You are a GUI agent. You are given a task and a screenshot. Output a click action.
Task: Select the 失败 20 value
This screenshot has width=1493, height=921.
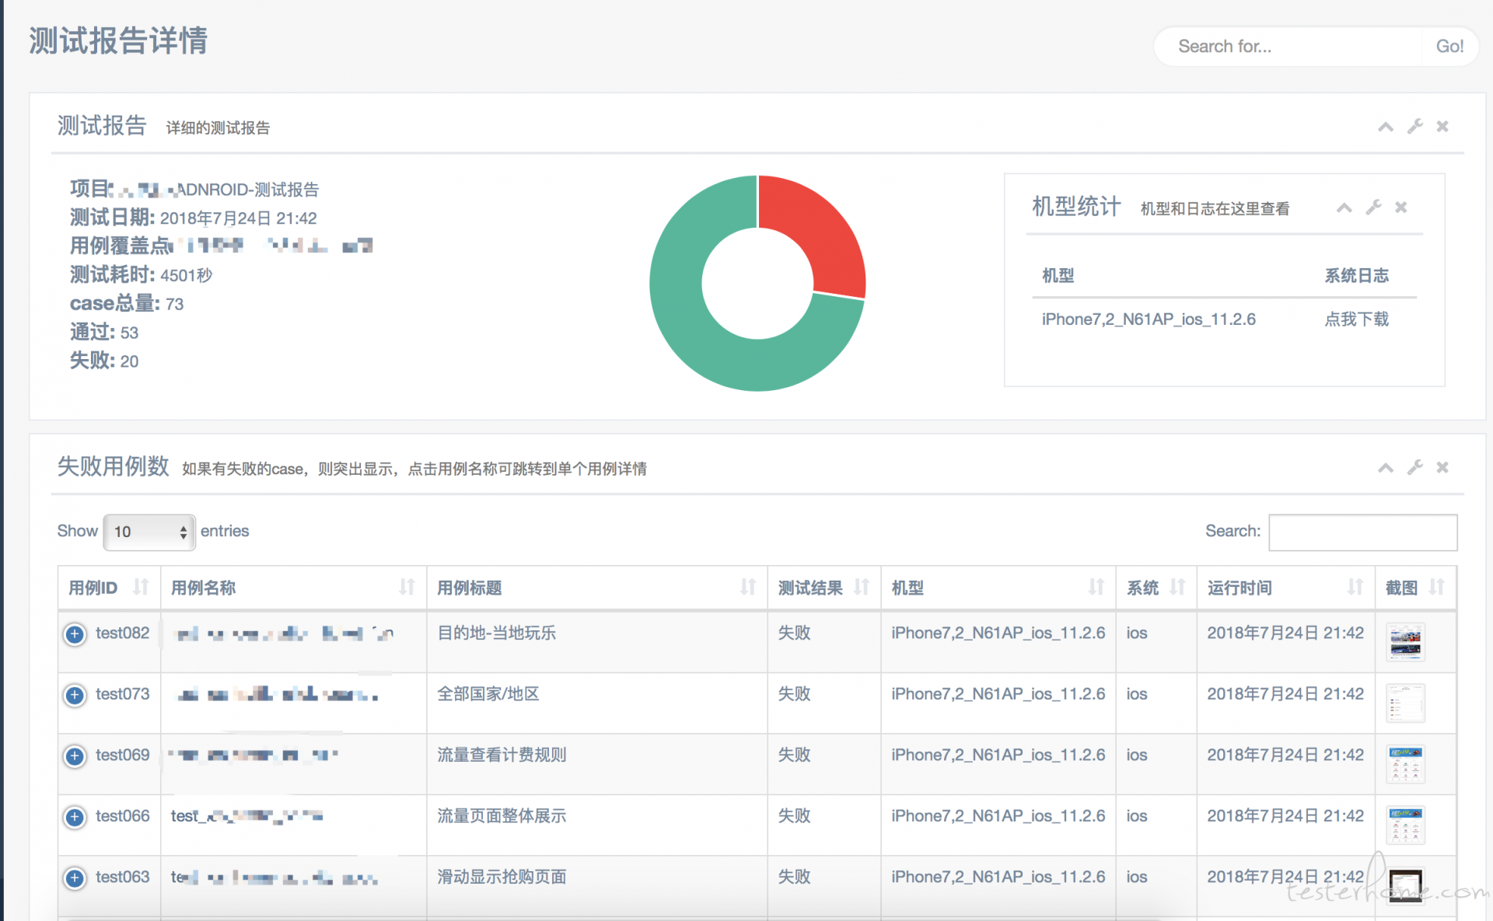[129, 361]
